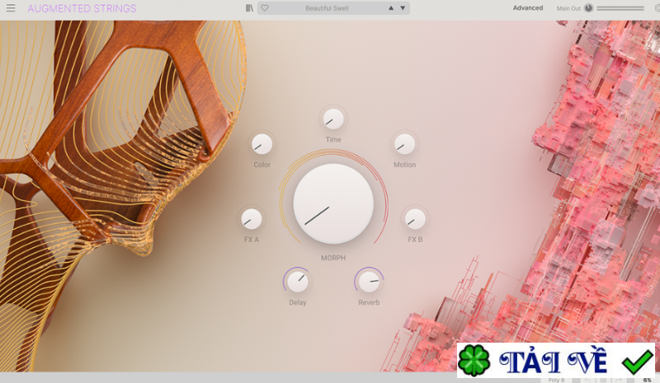Click the Beautiful Swell preset name

coord(327,8)
